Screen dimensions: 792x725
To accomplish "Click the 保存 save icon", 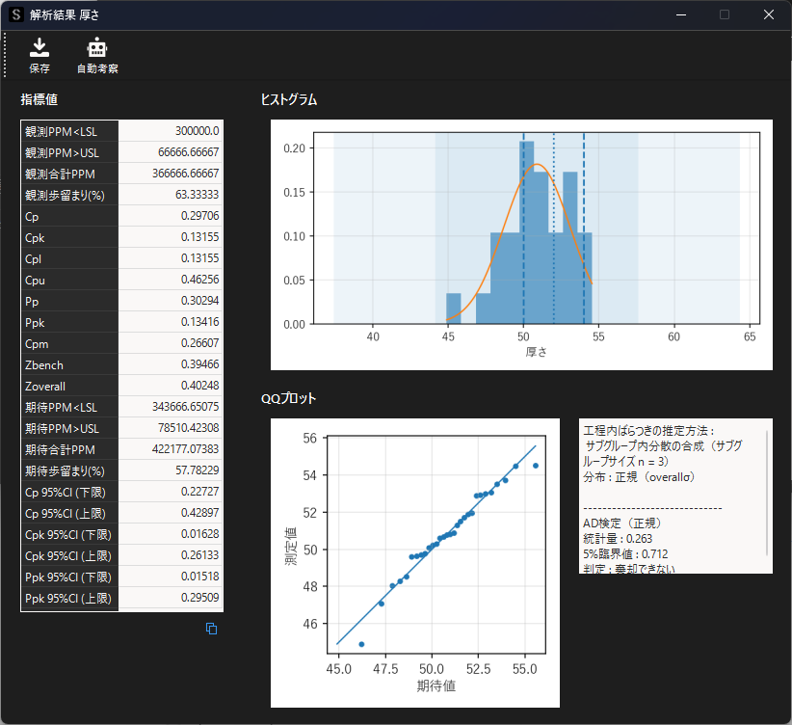I will 40,48.
